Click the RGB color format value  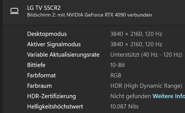pyautogui.click(x=116, y=75)
